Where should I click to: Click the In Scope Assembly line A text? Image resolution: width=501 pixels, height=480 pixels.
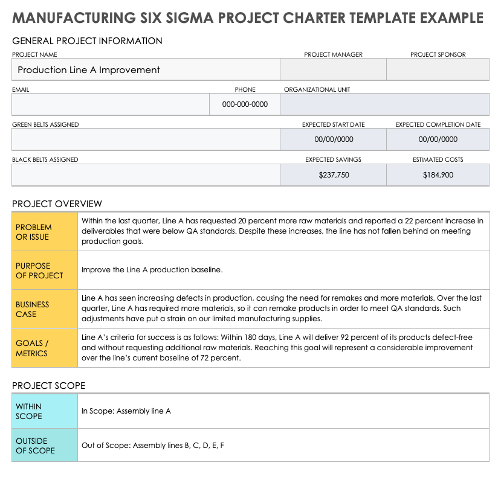tap(126, 411)
